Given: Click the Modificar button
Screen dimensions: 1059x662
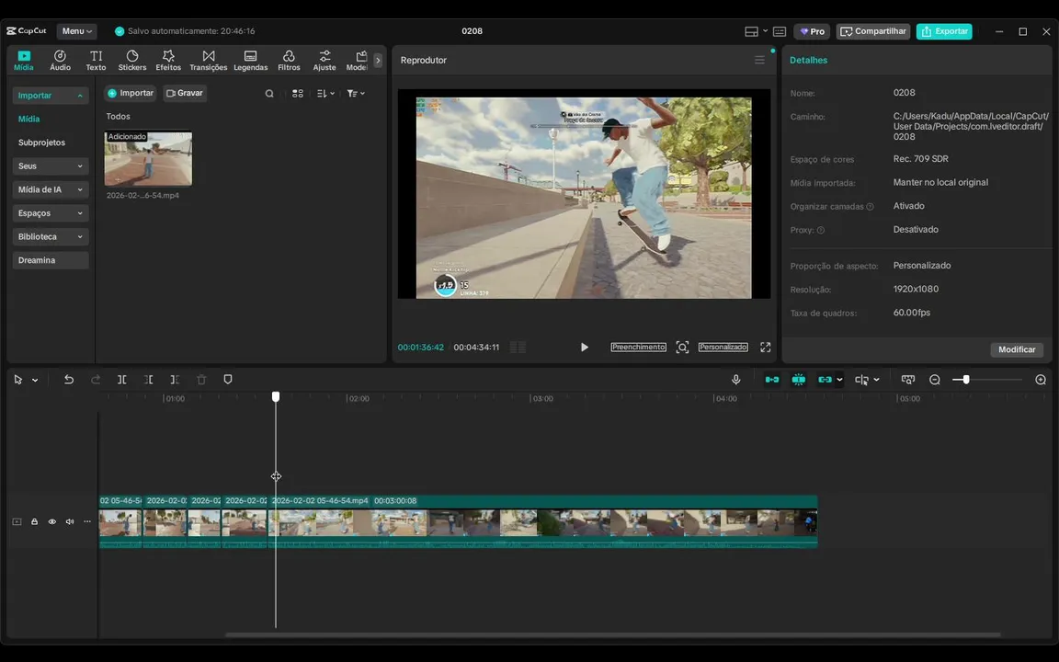Looking at the screenshot, I should [x=1017, y=349].
